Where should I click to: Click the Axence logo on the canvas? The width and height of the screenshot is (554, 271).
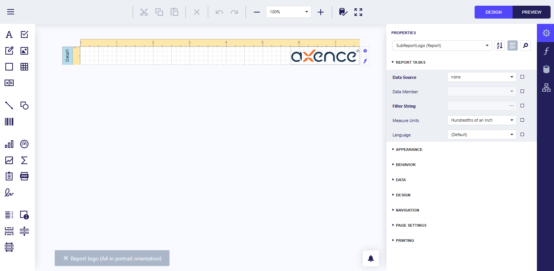[324, 56]
